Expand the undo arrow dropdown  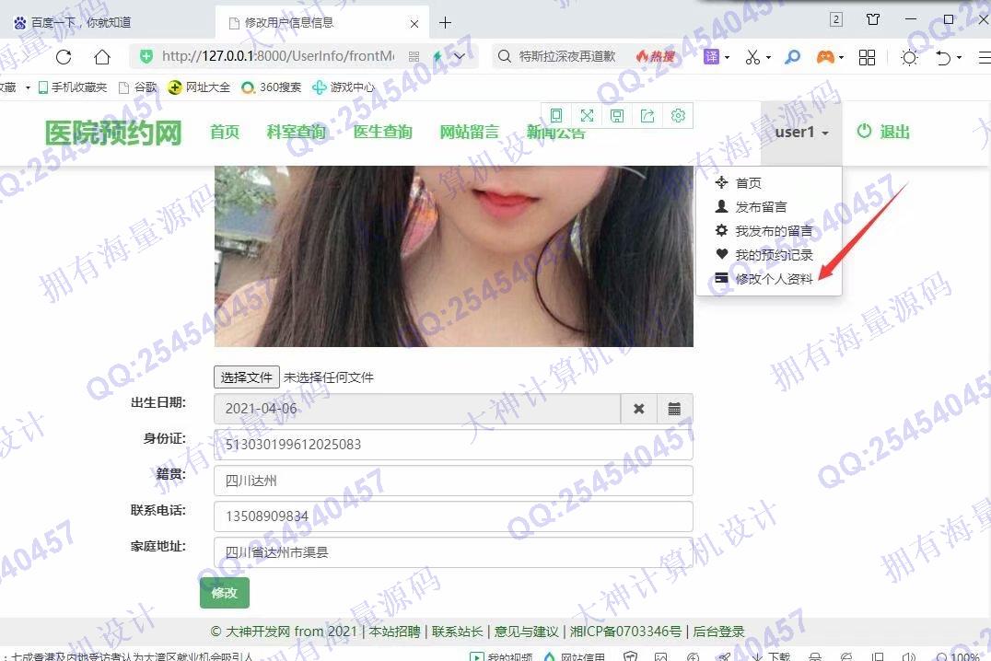(x=959, y=57)
